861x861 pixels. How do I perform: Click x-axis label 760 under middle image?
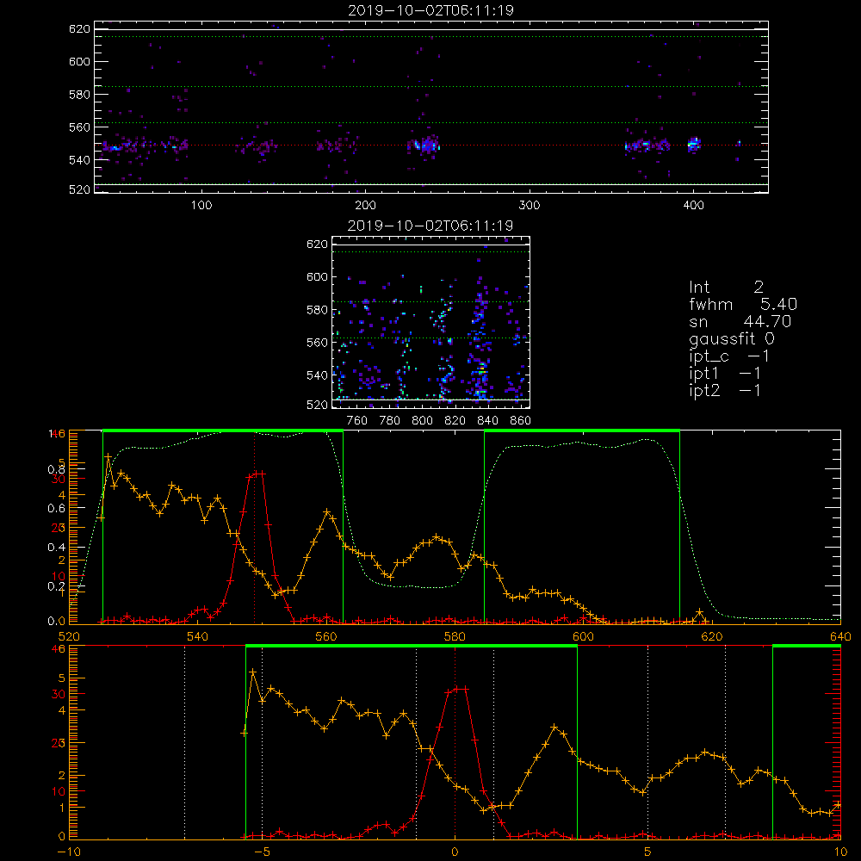click(357, 421)
